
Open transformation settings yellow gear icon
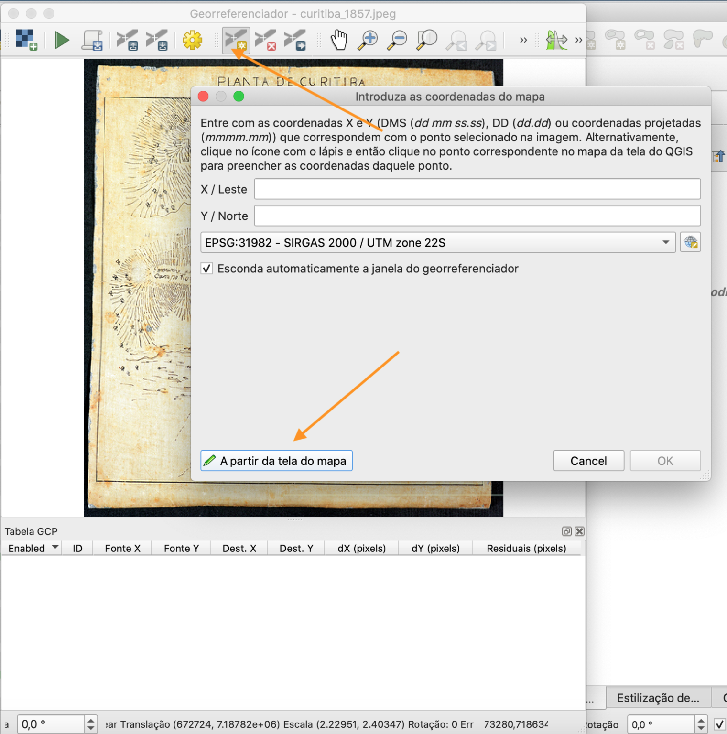(x=192, y=40)
